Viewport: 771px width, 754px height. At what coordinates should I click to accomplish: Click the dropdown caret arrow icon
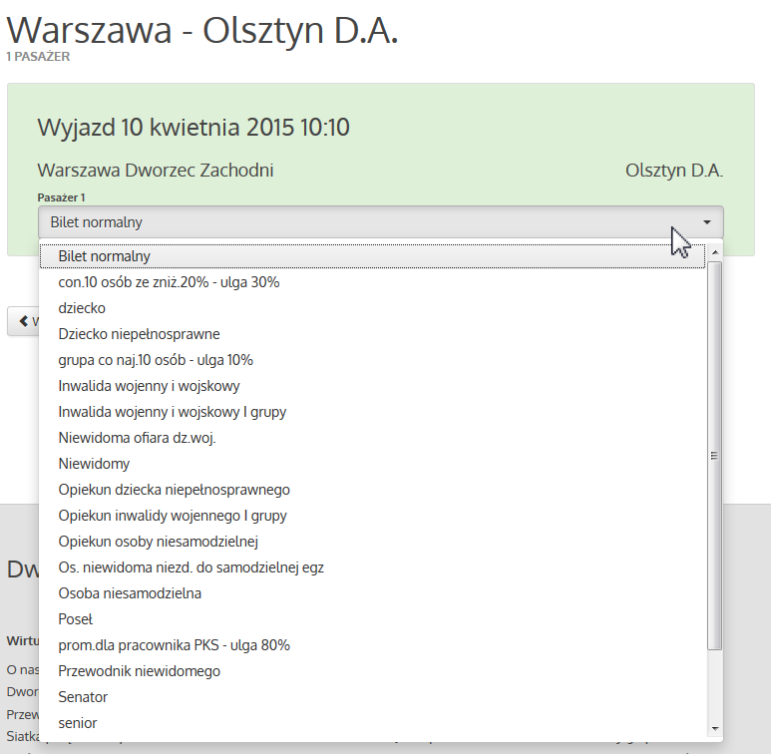(x=707, y=222)
